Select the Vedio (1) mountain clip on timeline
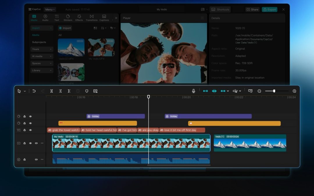 click(250, 144)
